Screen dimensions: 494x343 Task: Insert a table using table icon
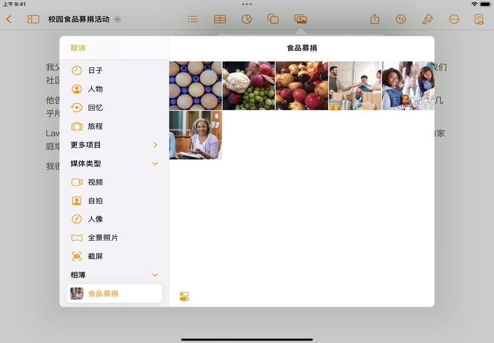click(220, 19)
